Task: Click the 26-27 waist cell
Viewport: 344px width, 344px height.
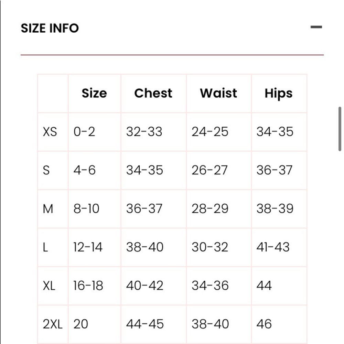Action: [209, 170]
